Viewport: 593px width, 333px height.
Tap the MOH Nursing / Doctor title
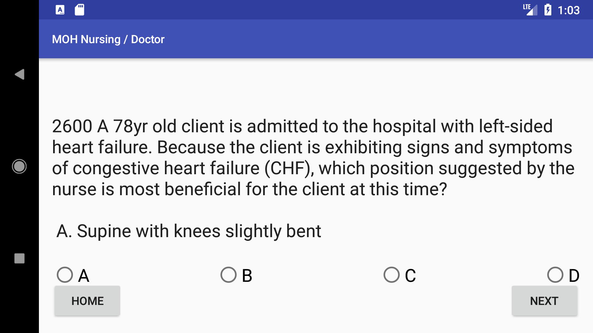click(108, 39)
